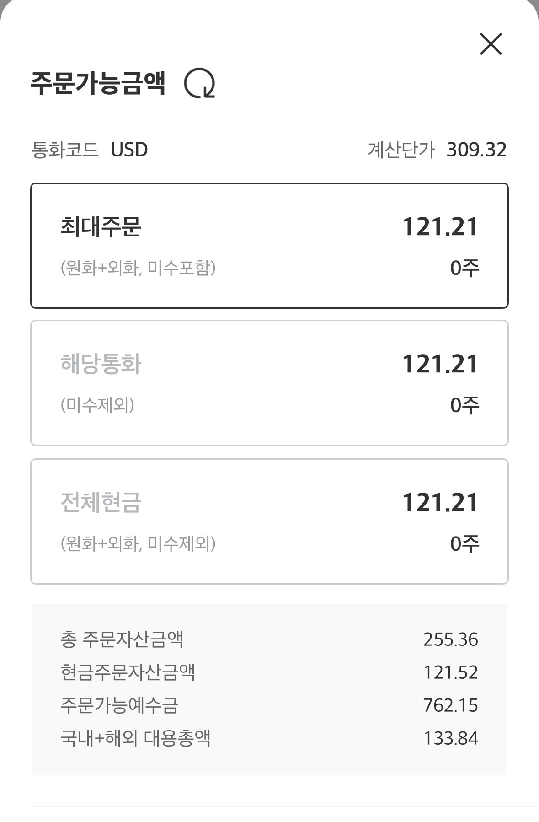
Task: Tap the 통화코드 label
Action: [65, 150]
